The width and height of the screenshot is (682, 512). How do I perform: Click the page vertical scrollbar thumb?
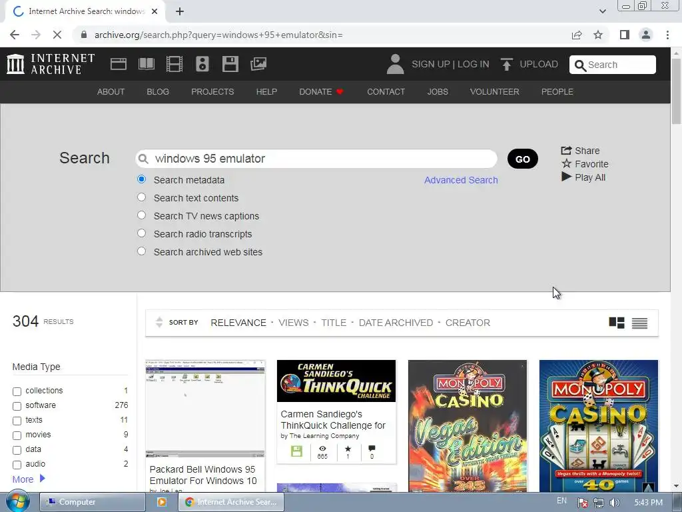[x=676, y=91]
